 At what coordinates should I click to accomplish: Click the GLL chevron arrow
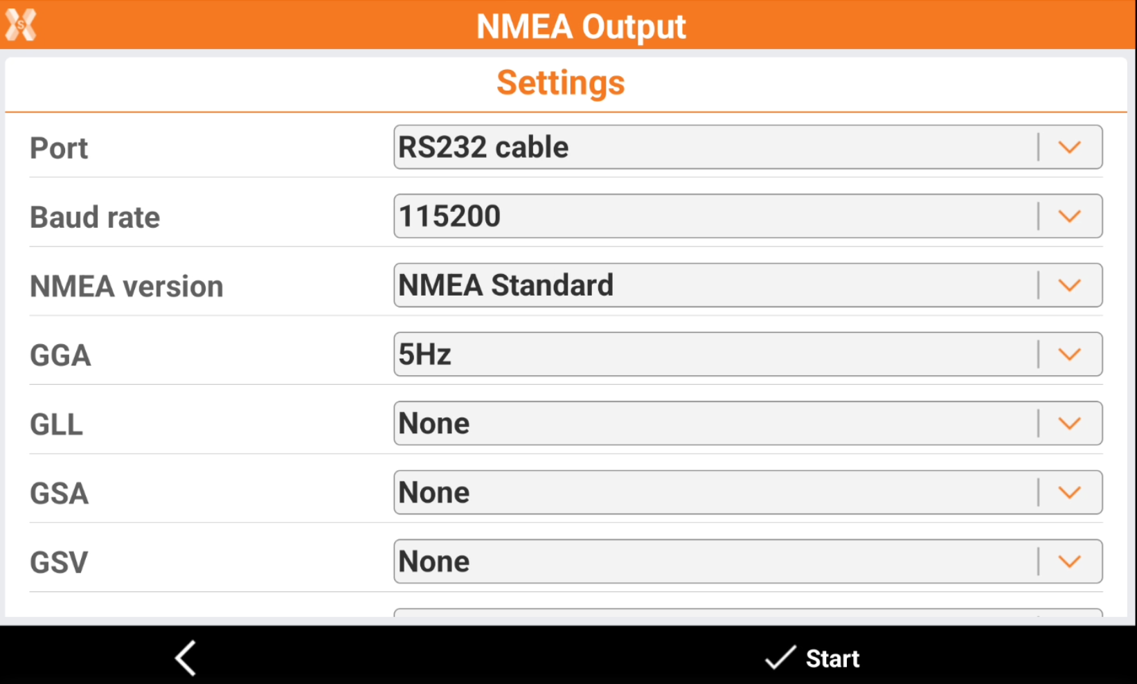tap(1070, 424)
